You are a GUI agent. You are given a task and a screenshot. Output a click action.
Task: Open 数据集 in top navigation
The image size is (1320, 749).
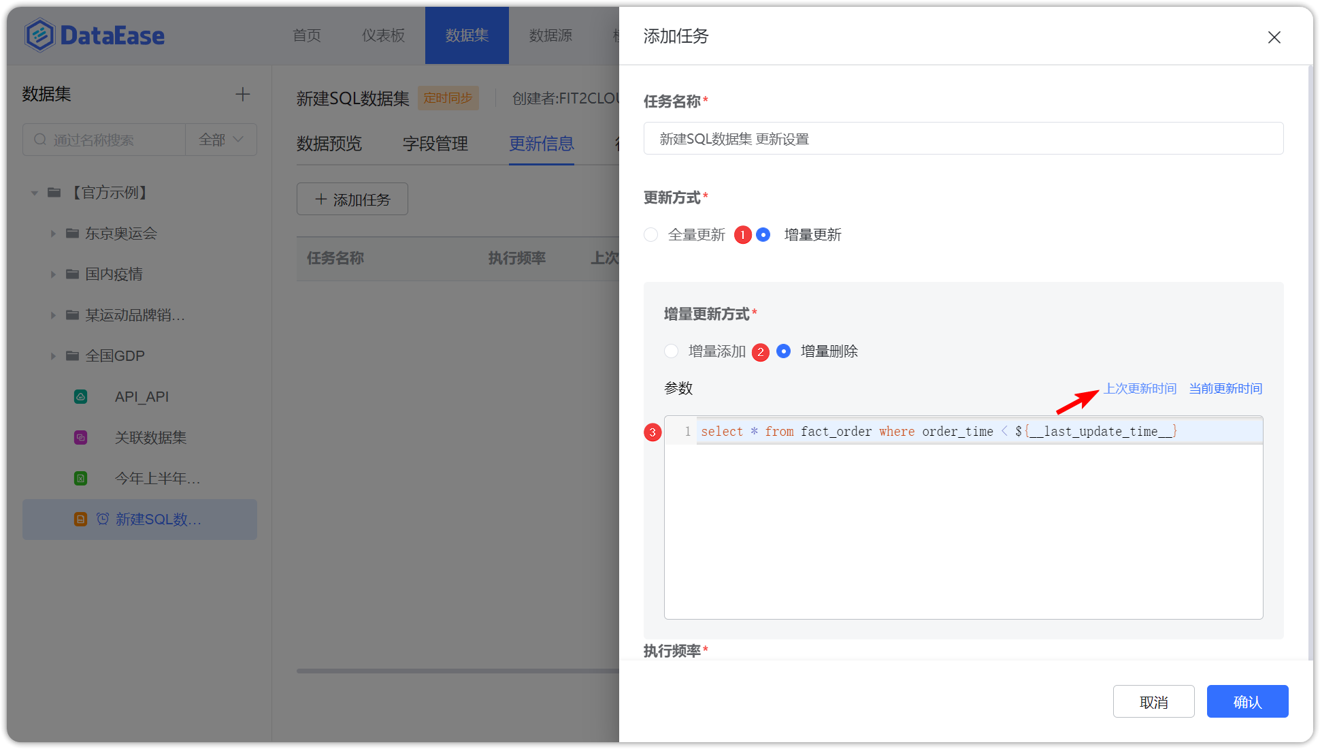tap(467, 35)
